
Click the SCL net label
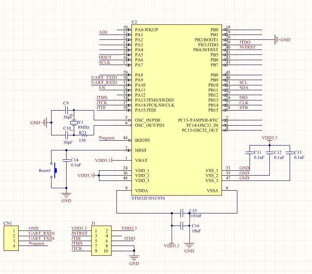pyautogui.click(x=243, y=83)
